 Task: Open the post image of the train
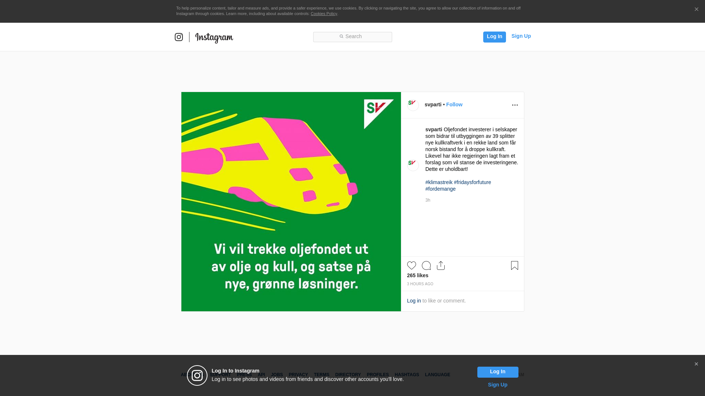(x=291, y=202)
